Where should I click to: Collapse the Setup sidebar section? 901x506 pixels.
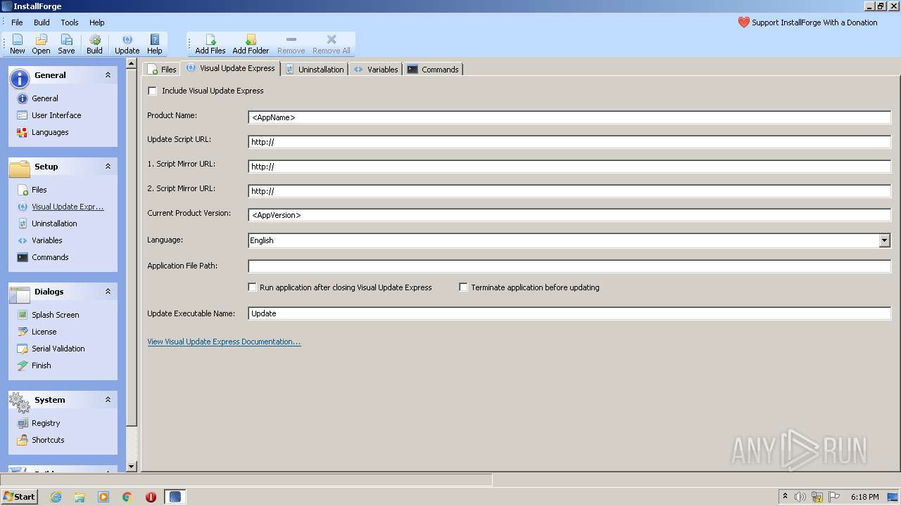(x=108, y=167)
